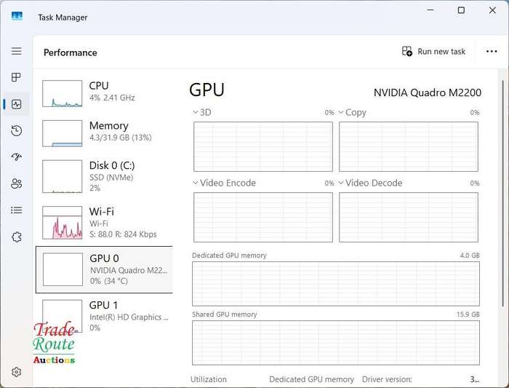This screenshot has height=388, width=509.
Task: Minimize the Task Manager window
Action: (430, 10)
